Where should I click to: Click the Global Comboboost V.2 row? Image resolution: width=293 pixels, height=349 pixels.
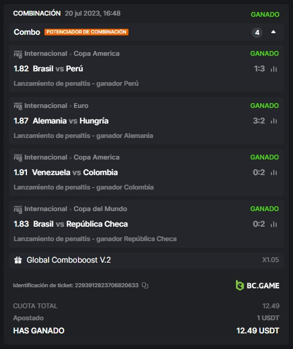click(x=146, y=260)
